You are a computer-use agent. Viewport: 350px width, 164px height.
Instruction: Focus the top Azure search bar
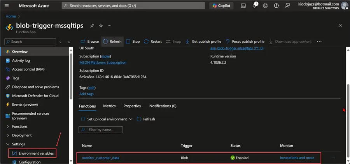133,6
